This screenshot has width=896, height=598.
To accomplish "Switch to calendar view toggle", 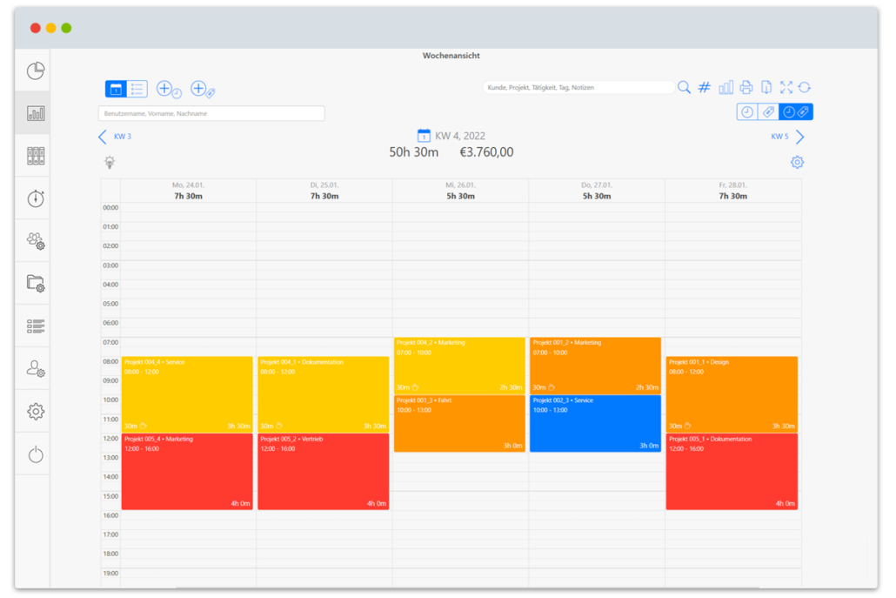I will pos(116,89).
